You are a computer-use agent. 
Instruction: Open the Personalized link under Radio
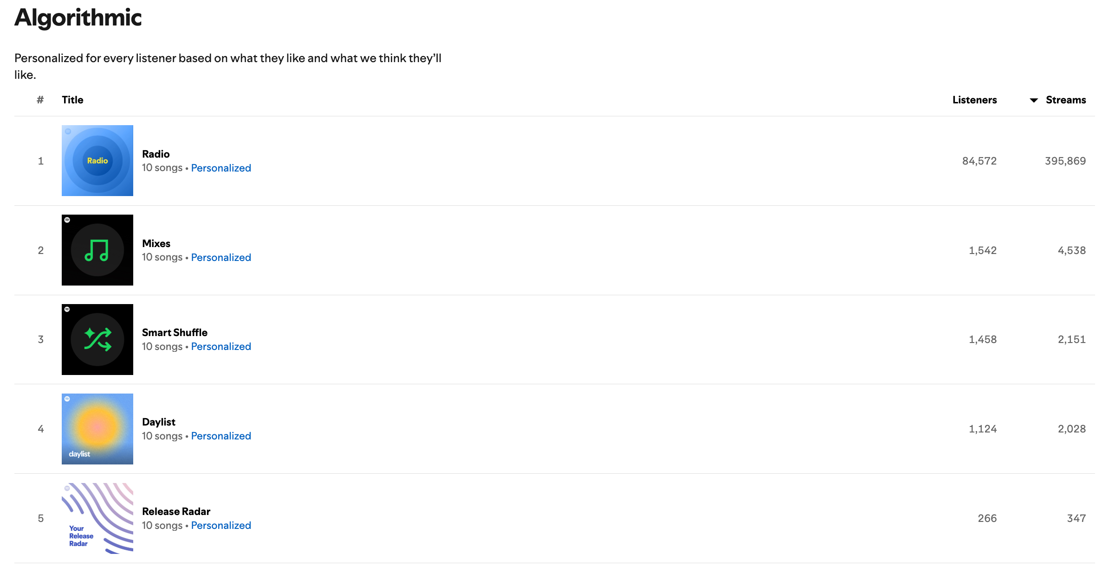click(x=221, y=168)
